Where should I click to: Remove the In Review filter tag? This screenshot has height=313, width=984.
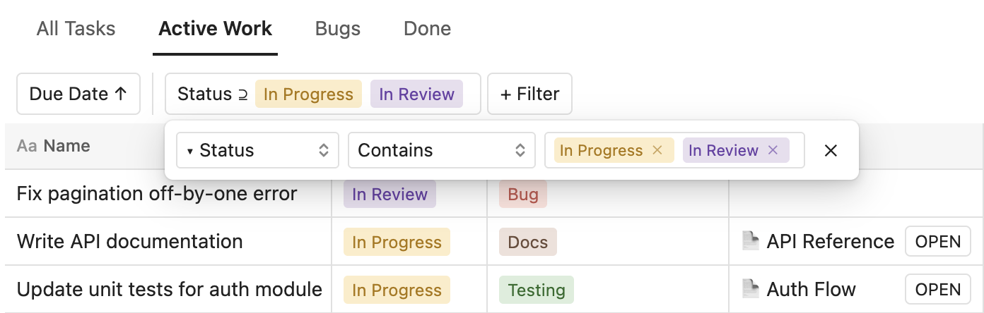(x=773, y=150)
